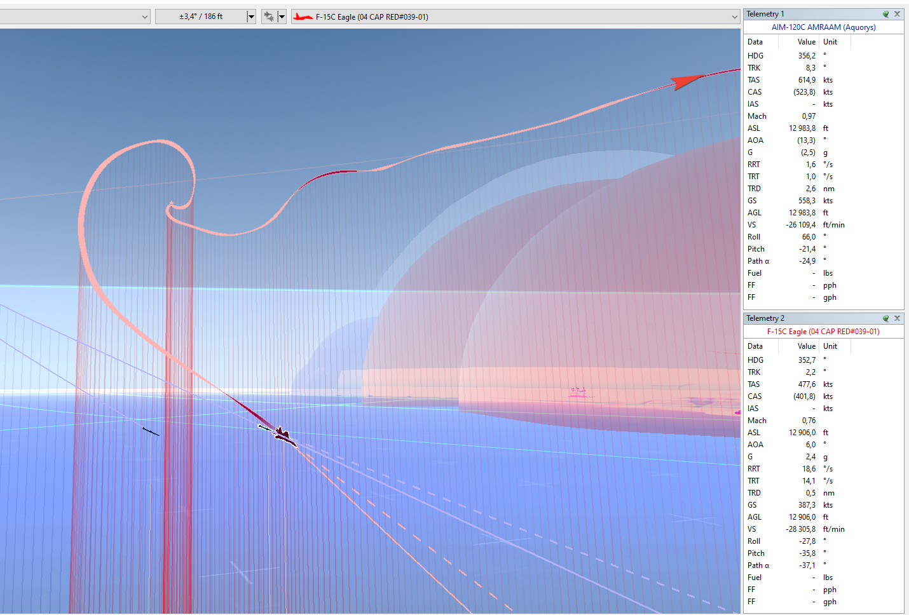Click GS value 558,3 in Telemetry 1
Image resolution: width=909 pixels, height=615 pixels.
[807, 201]
